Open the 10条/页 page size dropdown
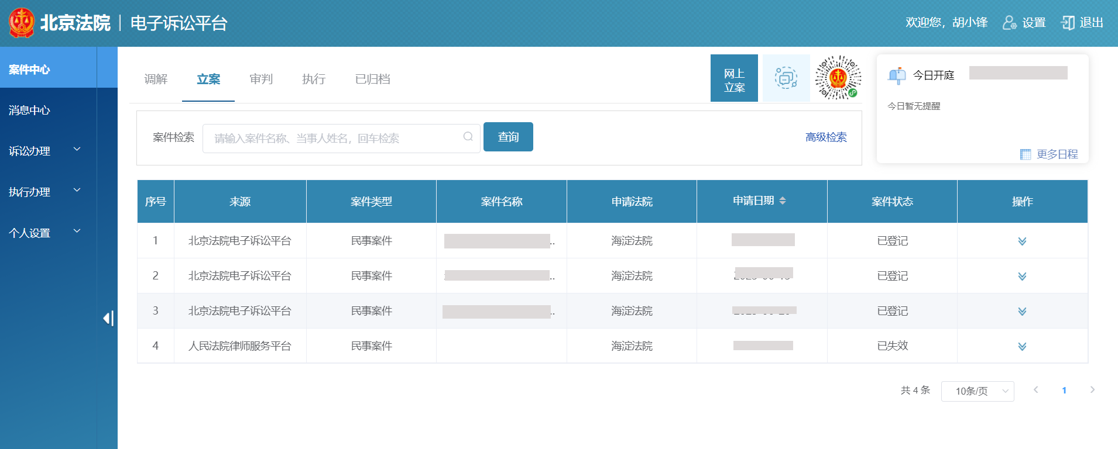Screen dimensions: 1118x449 pos(978,391)
